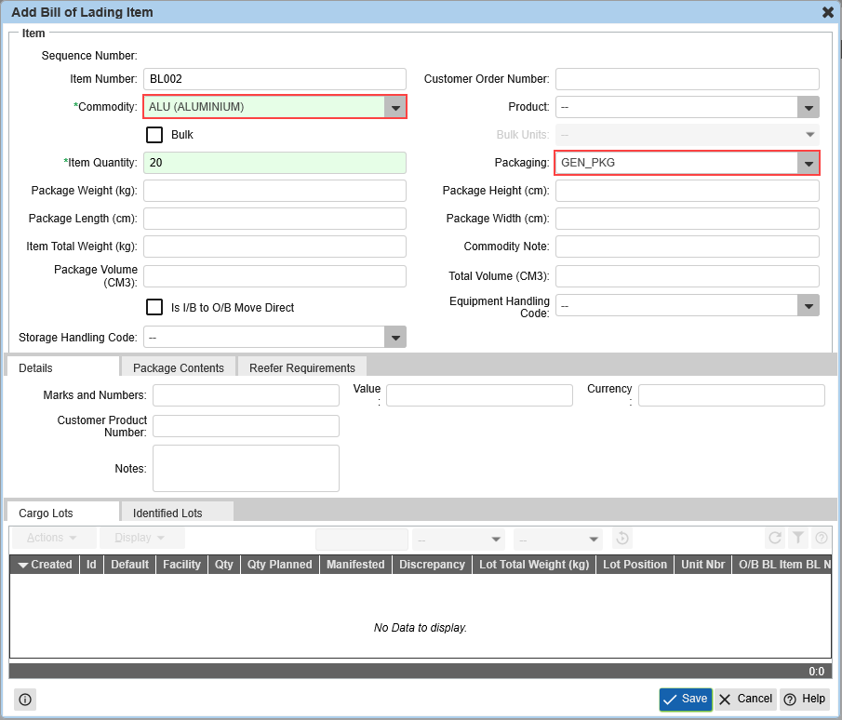Enable the Is I/B to O/B Move Direct checkbox
Viewport: 842px width, 720px height.
coord(154,307)
